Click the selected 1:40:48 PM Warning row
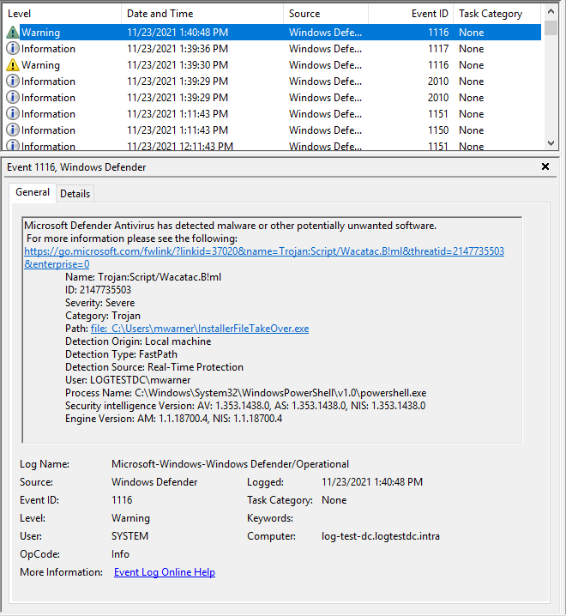Image resolution: width=566 pixels, height=616 pixels. tap(273, 33)
